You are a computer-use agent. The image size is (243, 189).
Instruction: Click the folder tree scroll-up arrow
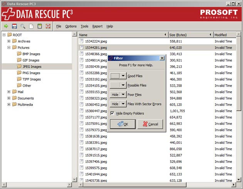(74, 34)
